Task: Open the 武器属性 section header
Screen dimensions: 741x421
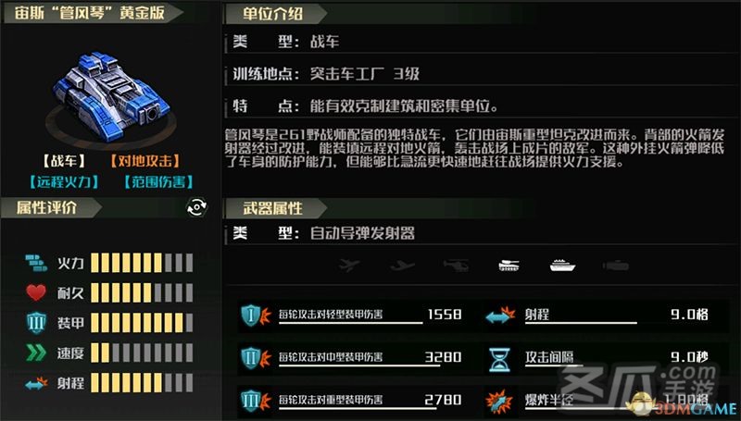Action: (275, 208)
